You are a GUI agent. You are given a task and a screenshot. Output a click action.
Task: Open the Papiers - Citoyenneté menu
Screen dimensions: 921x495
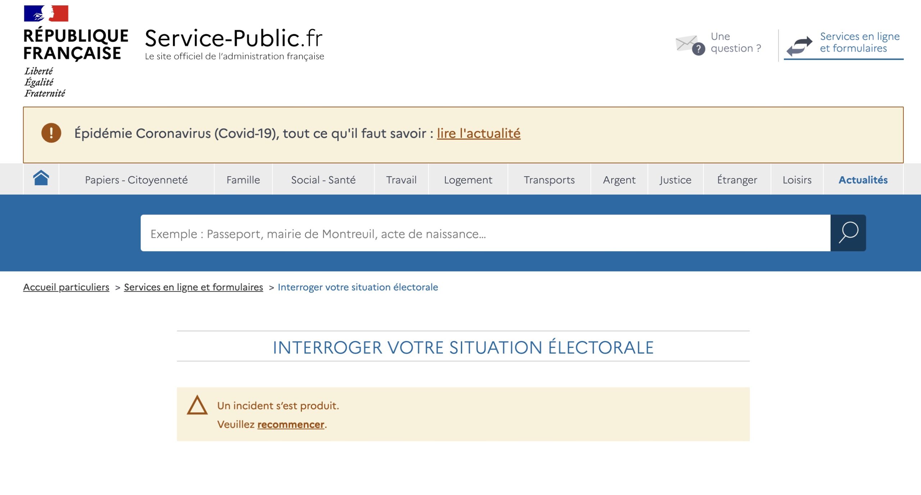pos(136,180)
